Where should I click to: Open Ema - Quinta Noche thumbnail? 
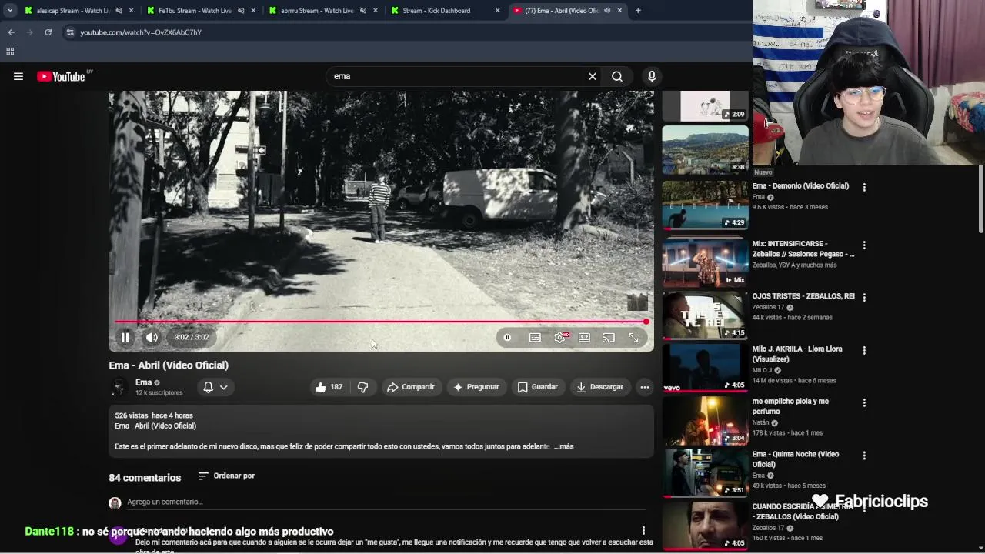click(x=705, y=473)
